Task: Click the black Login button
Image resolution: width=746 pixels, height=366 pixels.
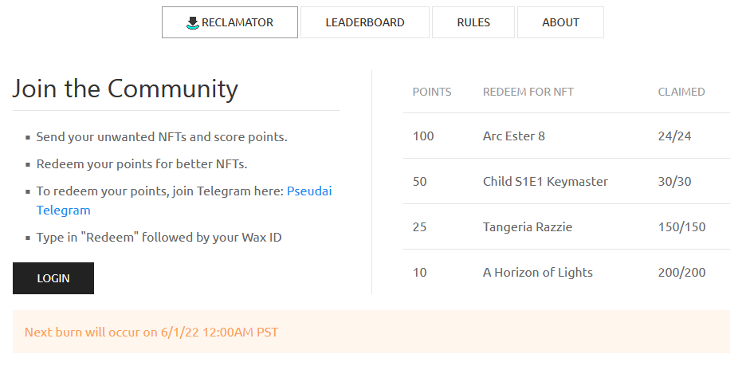Action: coord(53,278)
